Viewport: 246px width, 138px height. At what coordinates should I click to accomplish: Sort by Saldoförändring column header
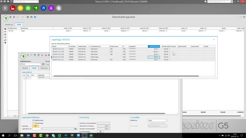click(154, 46)
